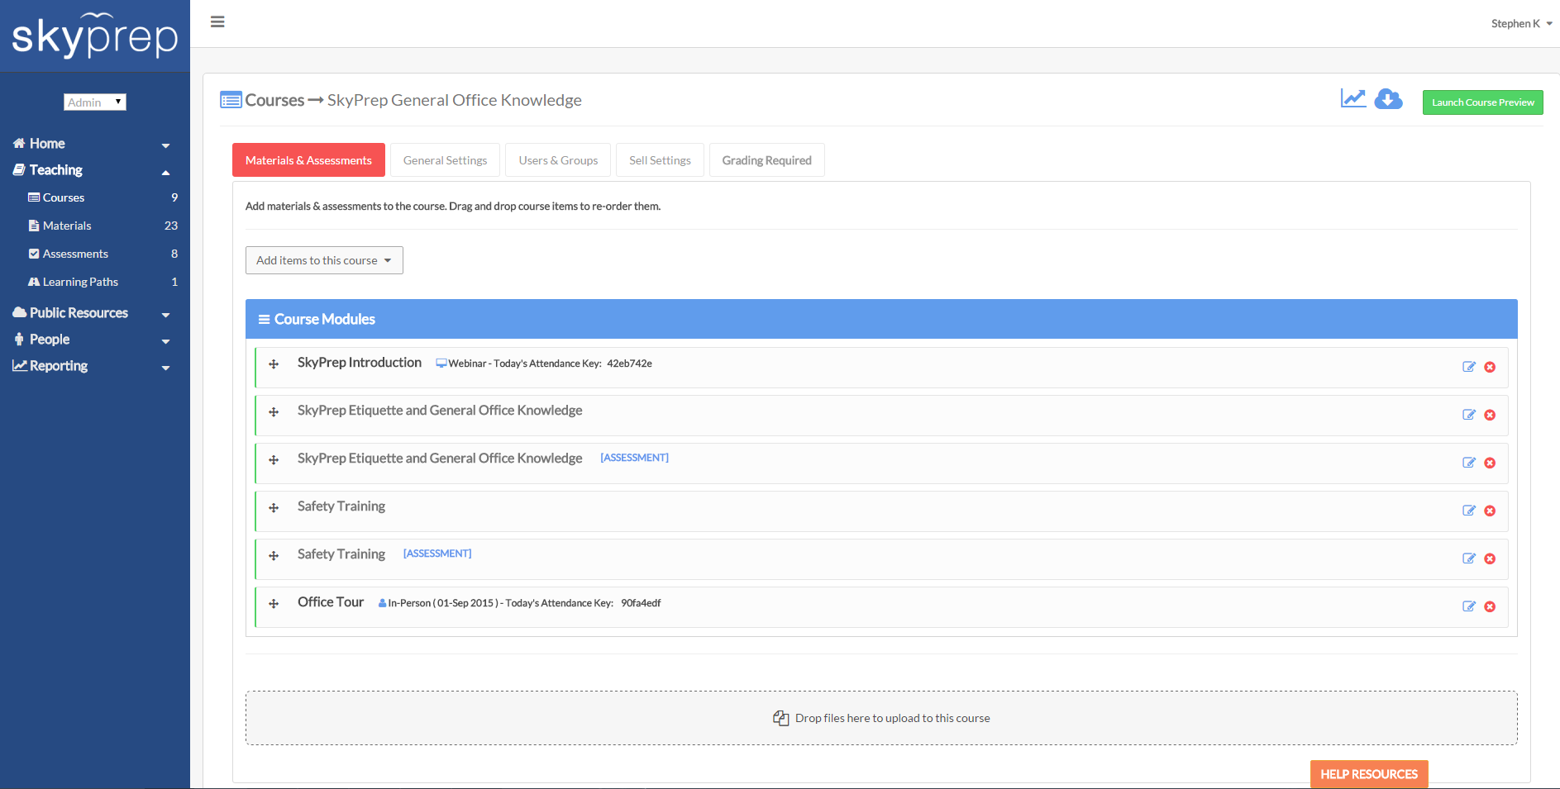Viewport: 1560px width, 789px height.
Task: Select the Materials & Assessments tab
Action: (x=308, y=160)
